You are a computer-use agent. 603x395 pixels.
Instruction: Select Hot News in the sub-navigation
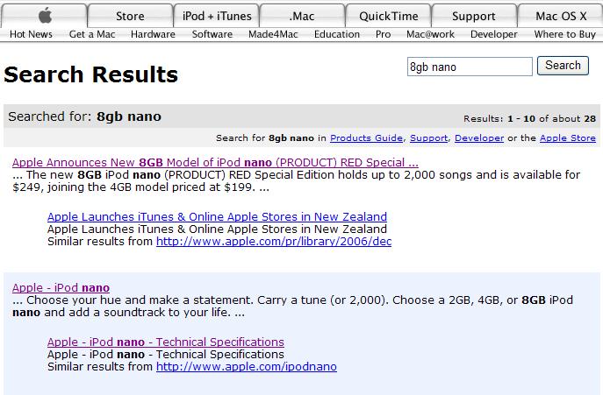pos(31,34)
